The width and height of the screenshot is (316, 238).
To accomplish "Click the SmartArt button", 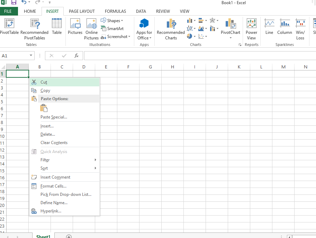I will click(x=112, y=29).
